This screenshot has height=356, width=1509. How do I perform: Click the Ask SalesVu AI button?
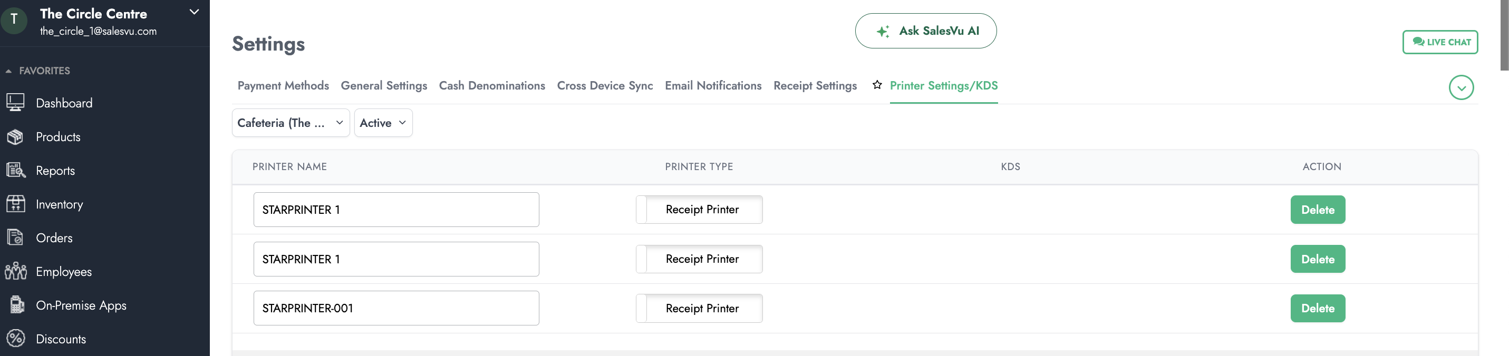tap(925, 31)
